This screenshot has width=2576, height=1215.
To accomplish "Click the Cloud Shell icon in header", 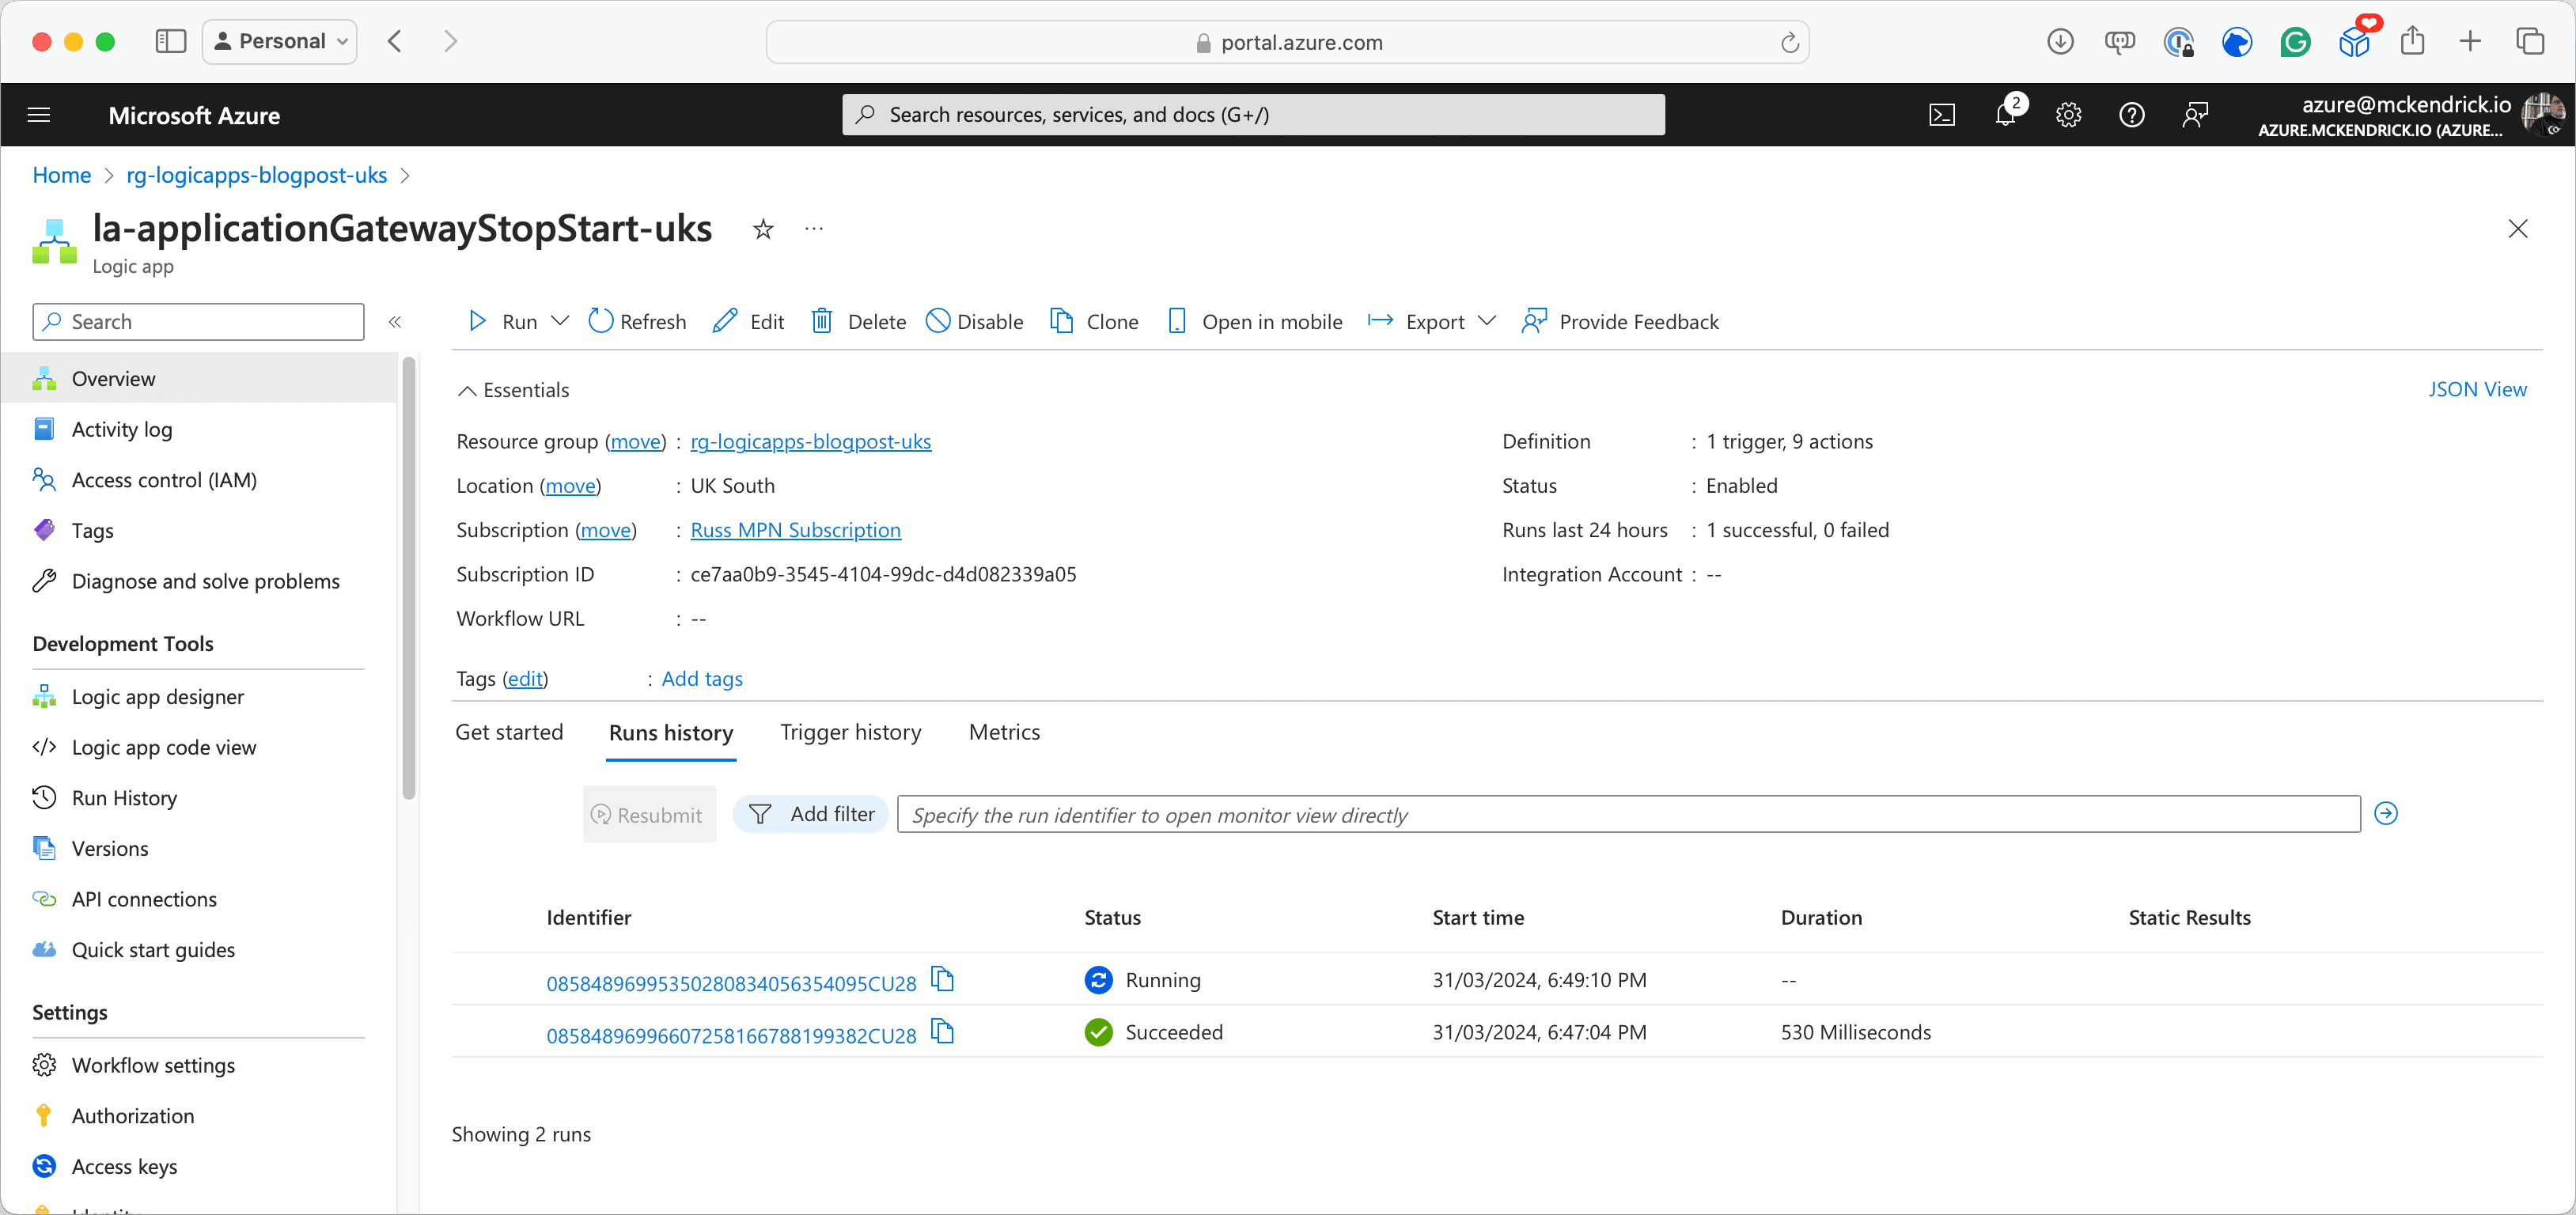I will pos(1941,115).
